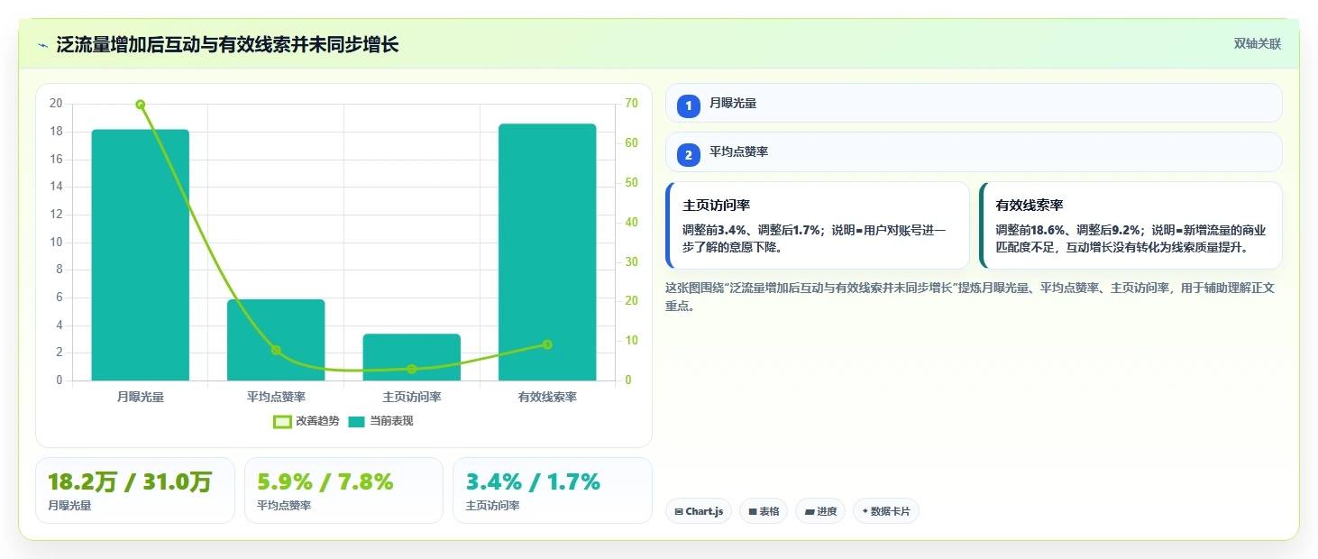Click the 5.9% / 7.8% data card
Image resolution: width=1318 pixels, height=559 pixels.
[343, 490]
